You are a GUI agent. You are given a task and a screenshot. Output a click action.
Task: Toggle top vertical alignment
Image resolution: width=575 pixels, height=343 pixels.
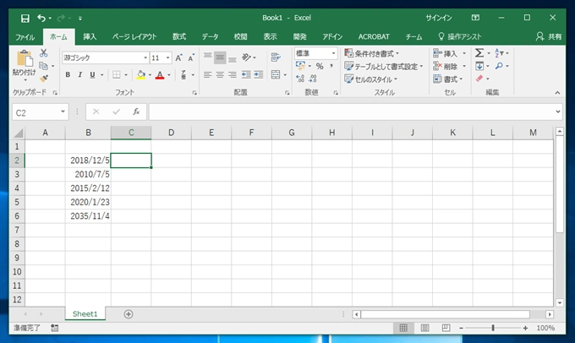pos(207,57)
